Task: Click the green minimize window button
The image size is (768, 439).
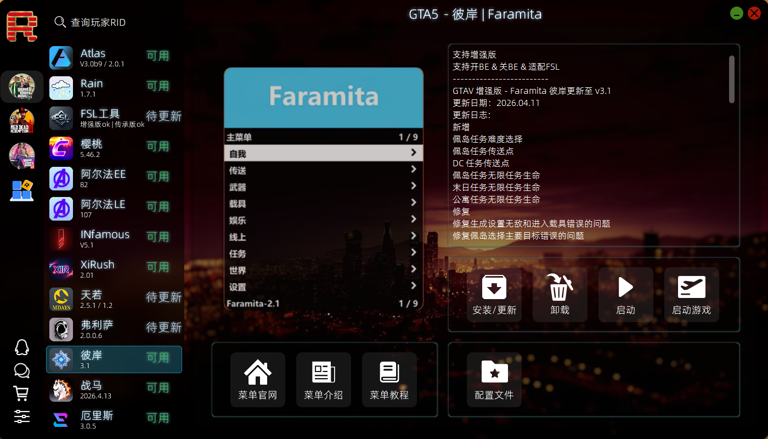Action: point(737,14)
